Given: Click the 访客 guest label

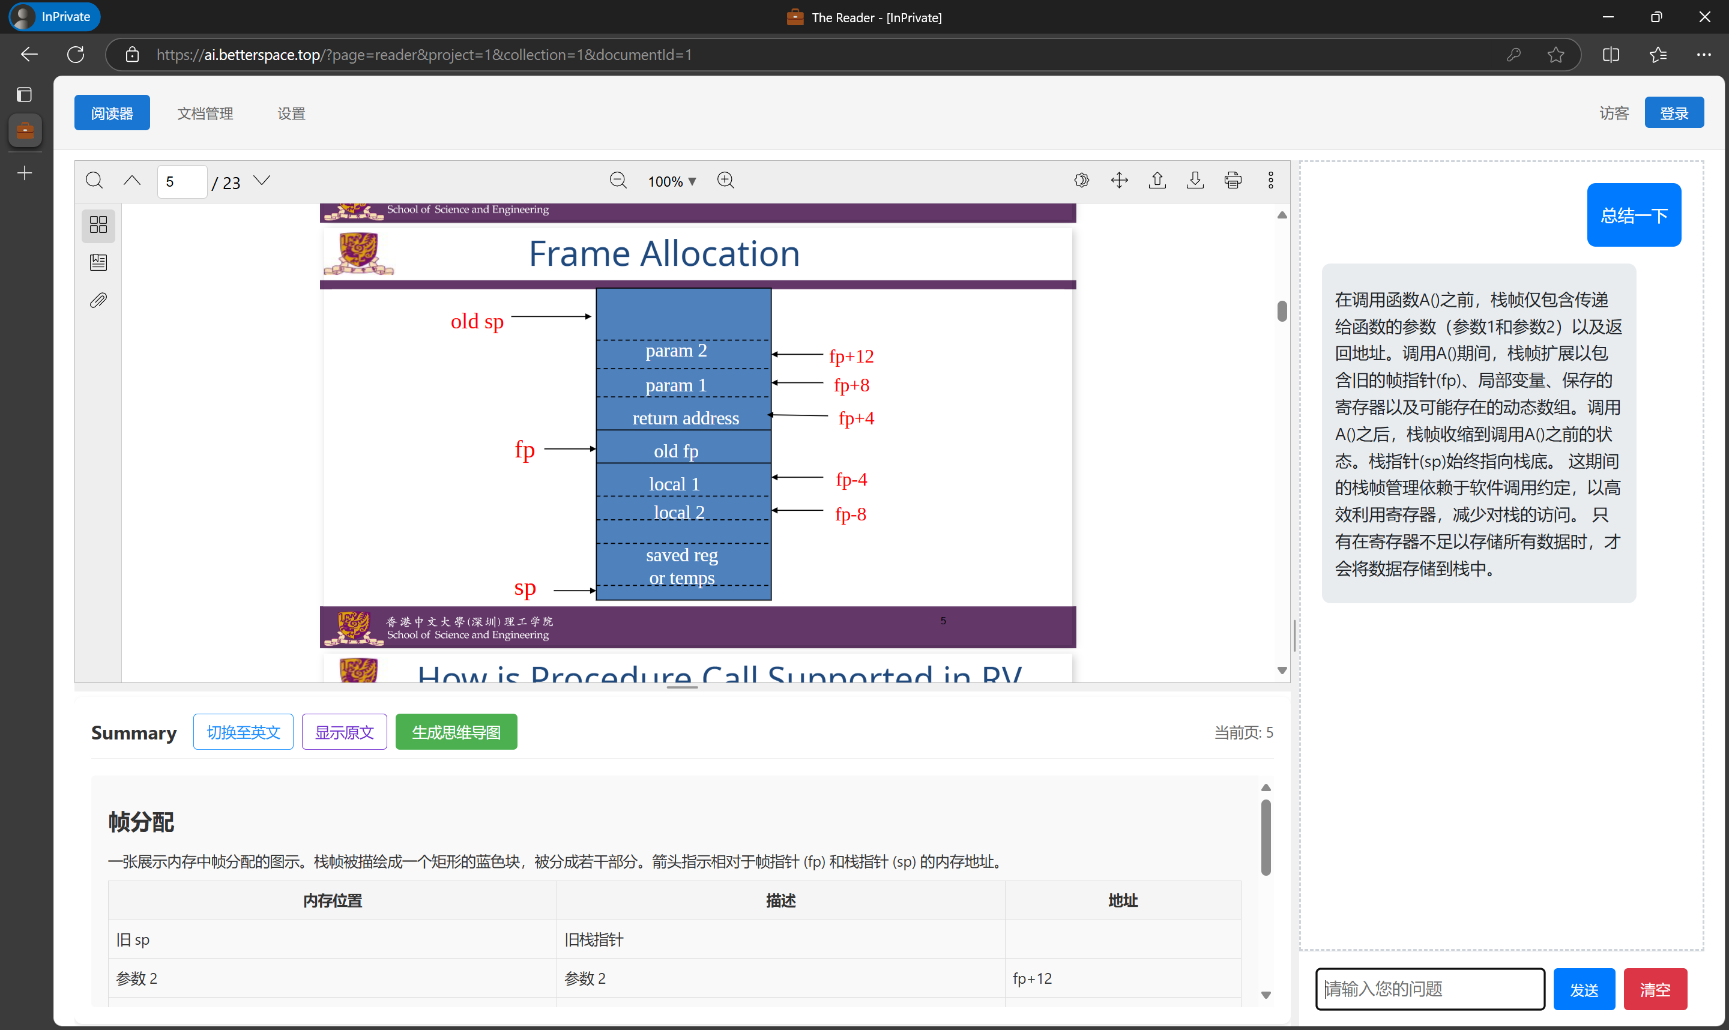Looking at the screenshot, I should pos(1614,113).
